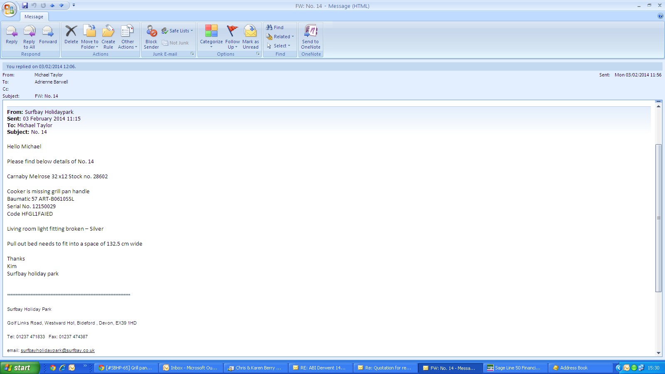Click the Save icon in Quick Access Toolbar
The image size is (665, 374).
[25, 5]
